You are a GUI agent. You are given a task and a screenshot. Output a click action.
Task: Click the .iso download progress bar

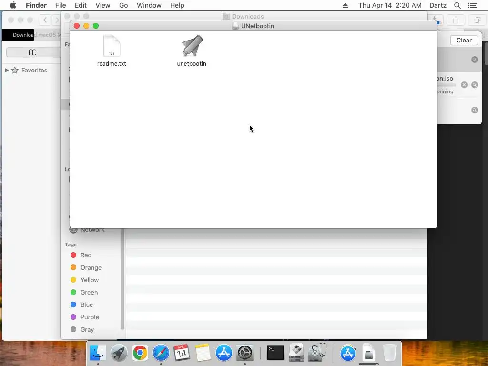coord(447,85)
